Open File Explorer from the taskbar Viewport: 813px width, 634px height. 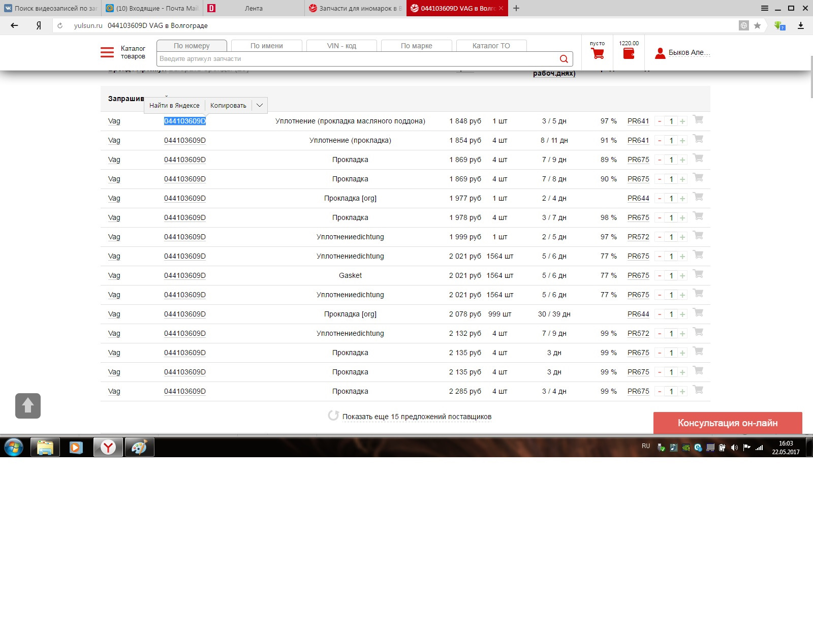tap(45, 448)
